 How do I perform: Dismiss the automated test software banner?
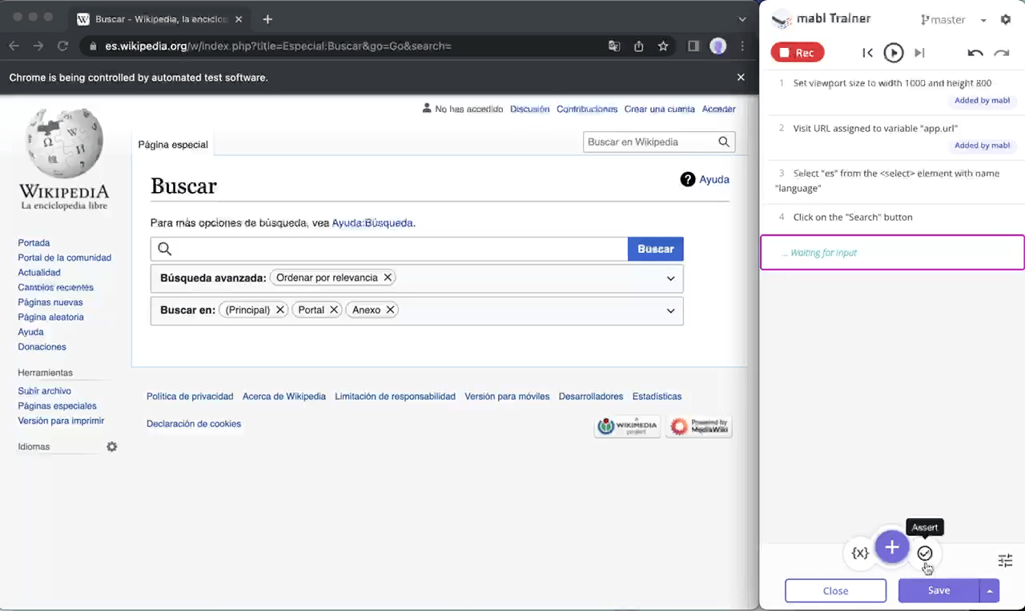(741, 78)
